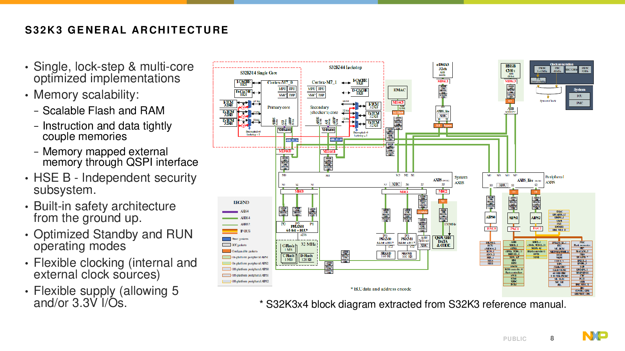Click the 'MRC1' bar
Screen dimensions: 625x351
404,192
